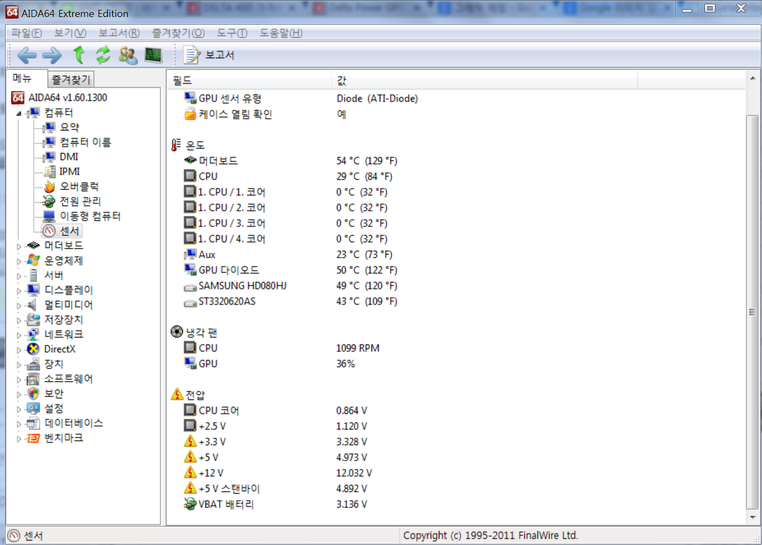Select the ST3320620AS drive row
762x545 pixels.
coord(456,301)
